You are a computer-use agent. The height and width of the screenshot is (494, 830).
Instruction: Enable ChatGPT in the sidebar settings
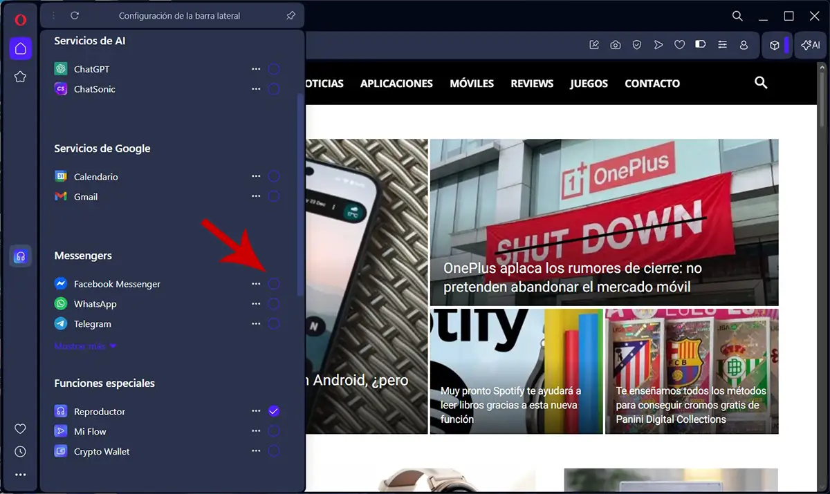[x=274, y=69]
